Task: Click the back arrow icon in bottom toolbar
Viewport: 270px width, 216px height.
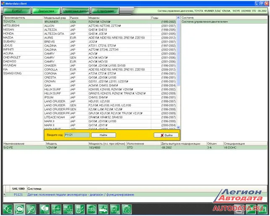Action: point(8,209)
